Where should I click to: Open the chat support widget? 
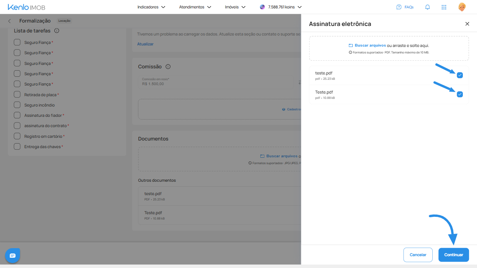click(12, 255)
